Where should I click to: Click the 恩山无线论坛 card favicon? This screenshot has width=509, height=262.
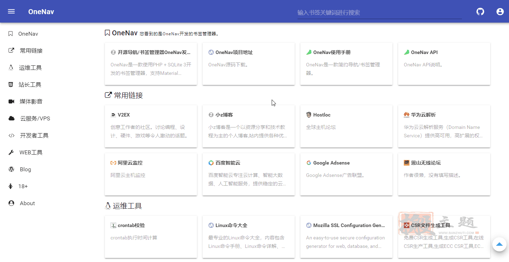pyautogui.click(x=407, y=163)
